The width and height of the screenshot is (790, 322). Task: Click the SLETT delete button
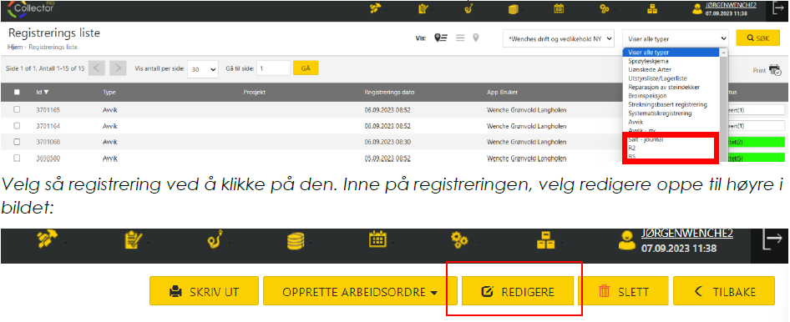pyautogui.click(x=623, y=291)
